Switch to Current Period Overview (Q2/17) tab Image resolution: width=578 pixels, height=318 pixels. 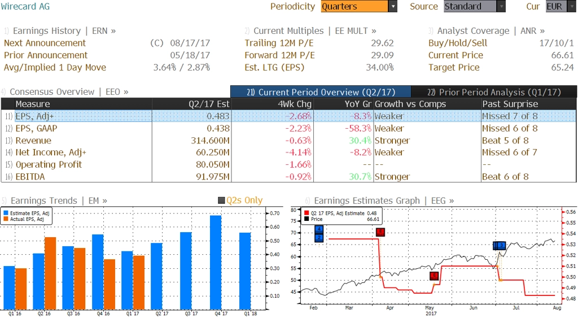(321, 92)
